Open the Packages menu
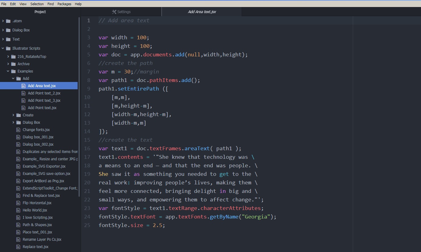Image resolution: width=421 pixels, height=252 pixels. tap(64, 4)
